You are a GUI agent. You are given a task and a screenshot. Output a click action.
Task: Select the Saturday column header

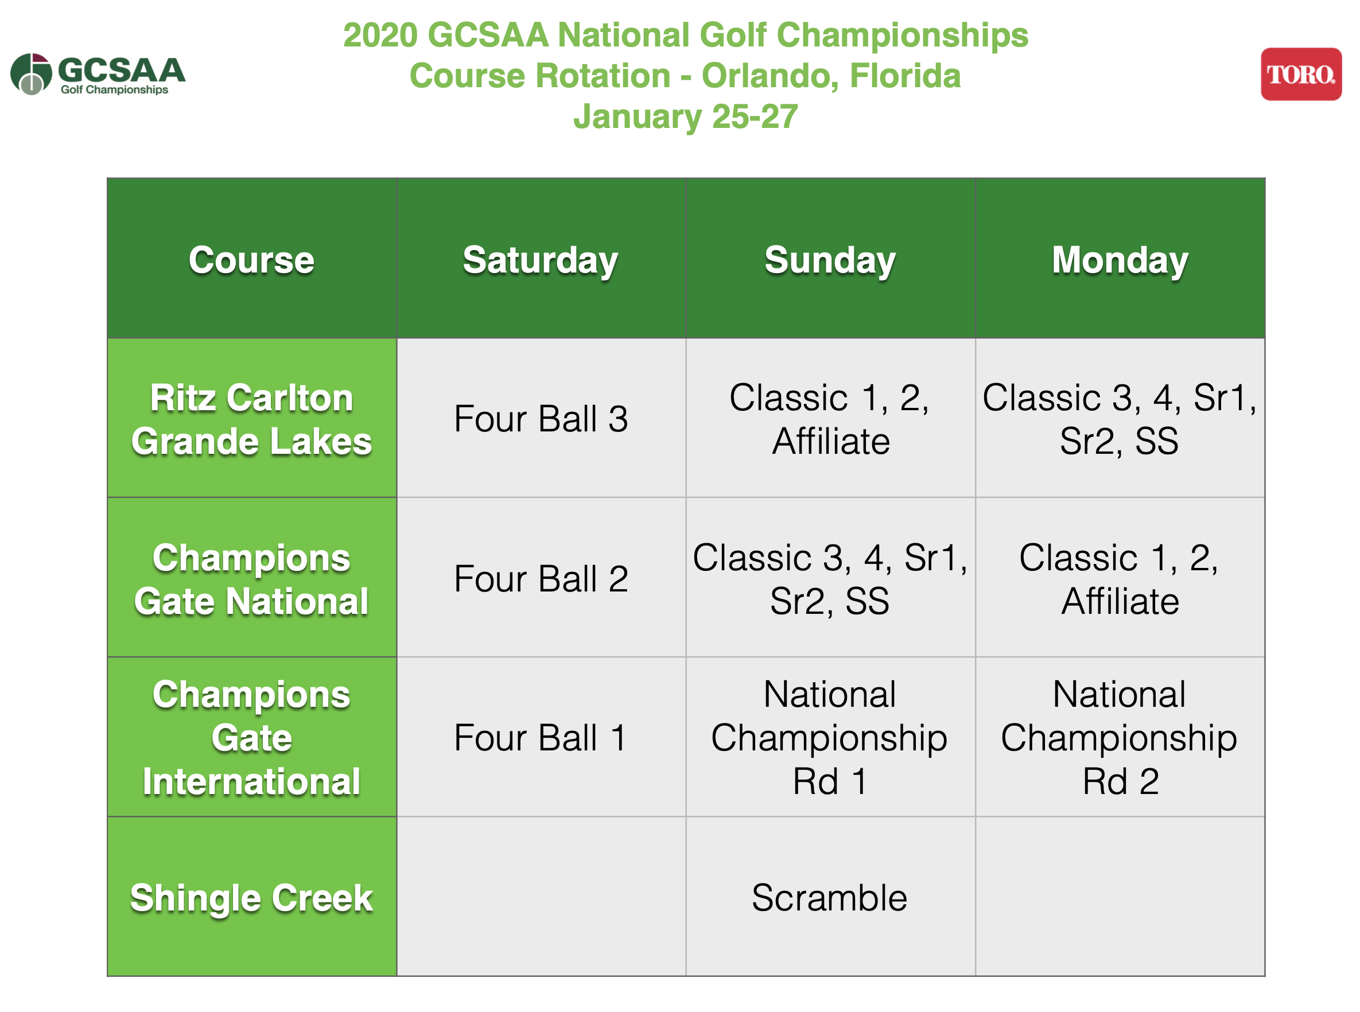tap(541, 260)
